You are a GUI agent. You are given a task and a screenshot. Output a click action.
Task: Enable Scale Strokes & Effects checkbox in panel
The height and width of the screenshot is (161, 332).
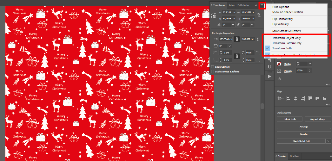pos(213,71)
